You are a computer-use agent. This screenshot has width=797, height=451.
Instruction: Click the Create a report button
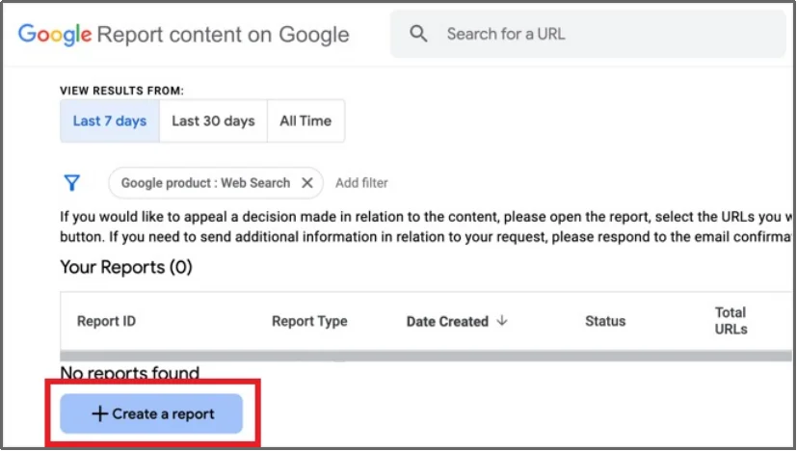pyautogui.click(x=151, y=413)
